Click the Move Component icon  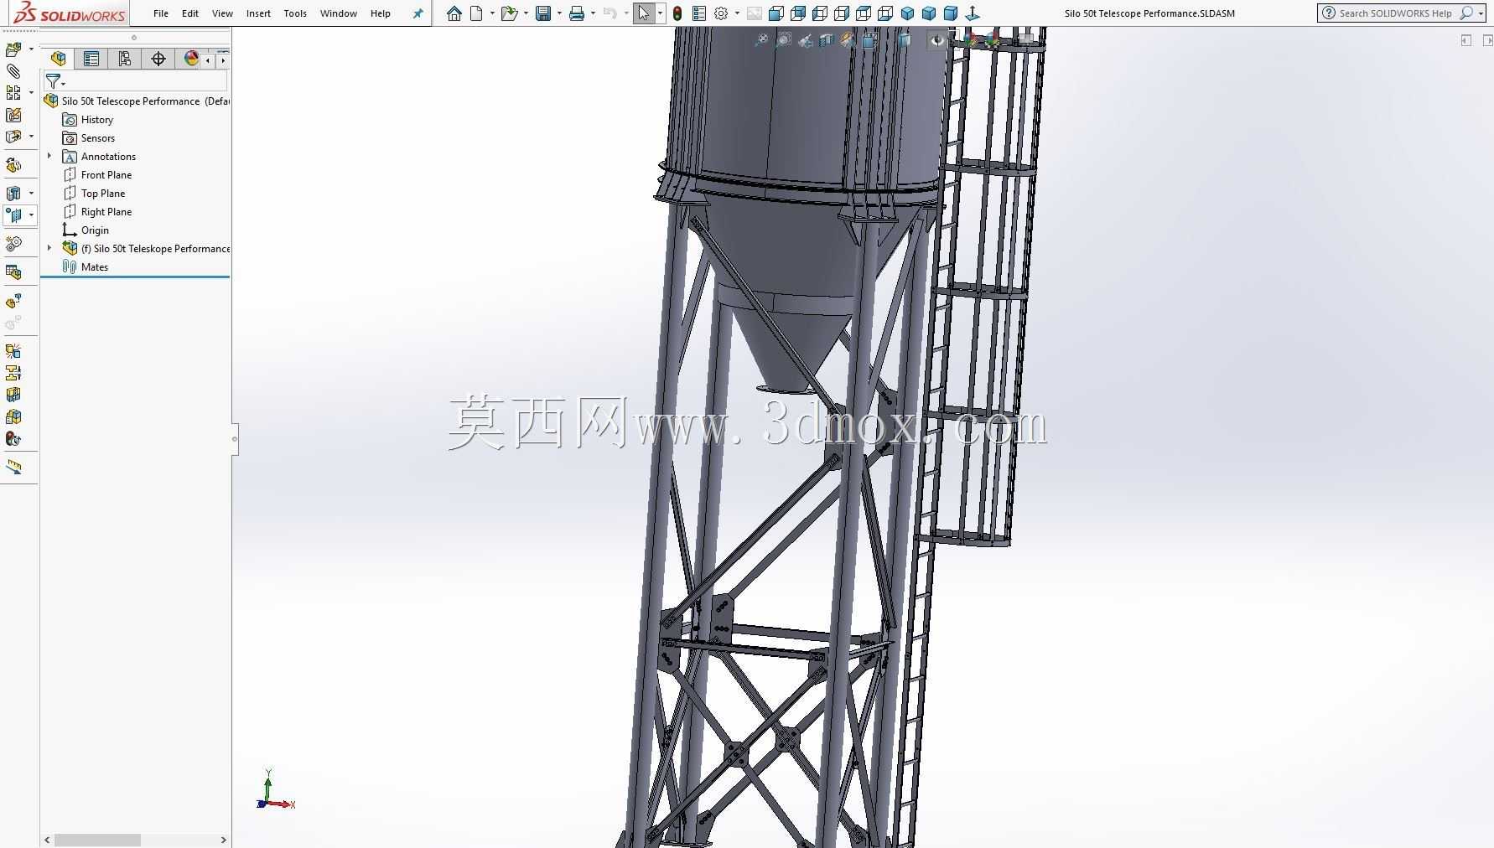point(13,137)
